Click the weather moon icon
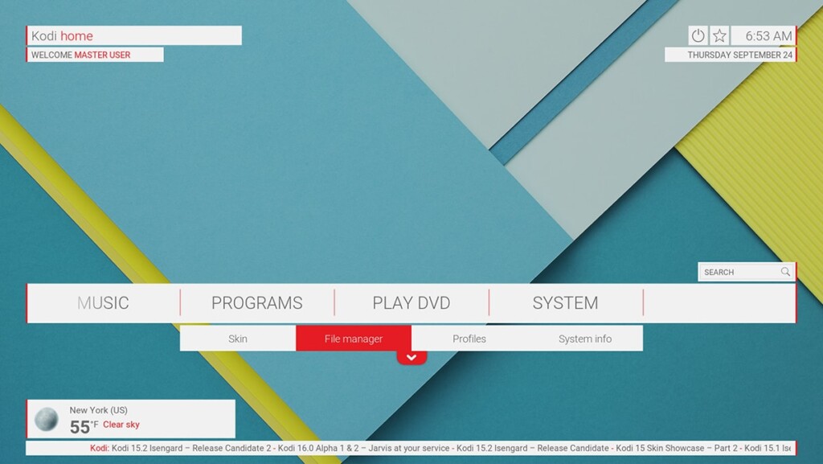This screenshot has width=823, height=464. [46, 419]
